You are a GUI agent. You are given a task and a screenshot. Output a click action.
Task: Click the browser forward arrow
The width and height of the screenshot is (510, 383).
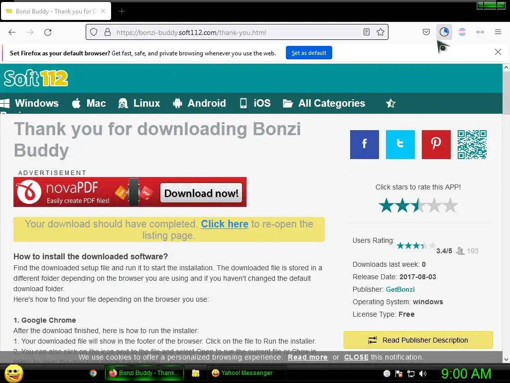(x=30, y=32)
